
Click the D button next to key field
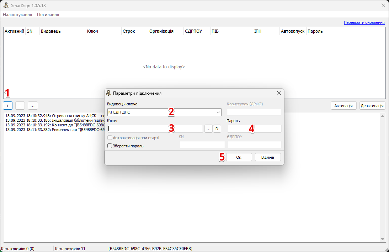217,129
